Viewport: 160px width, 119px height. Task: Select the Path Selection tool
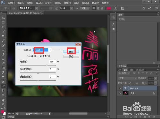(3, 91)
